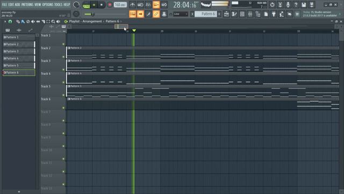
Task: Click the wait-for-input icon next to metronome
Action: click(x=140, y=5)
